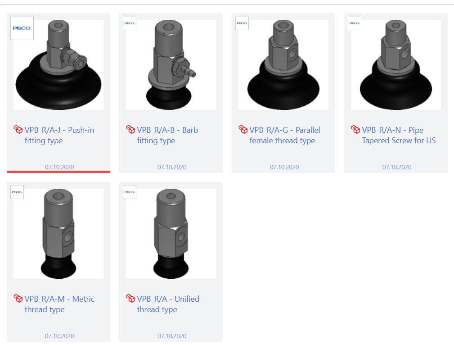Click the PISCO logo on the Pipe Tapered Screw card

(355, 23)
